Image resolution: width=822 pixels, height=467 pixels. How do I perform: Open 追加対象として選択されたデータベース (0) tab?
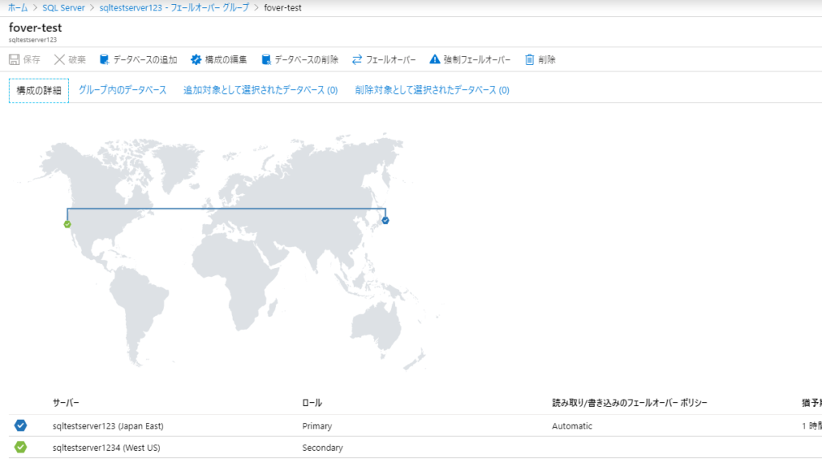[261, 90]
